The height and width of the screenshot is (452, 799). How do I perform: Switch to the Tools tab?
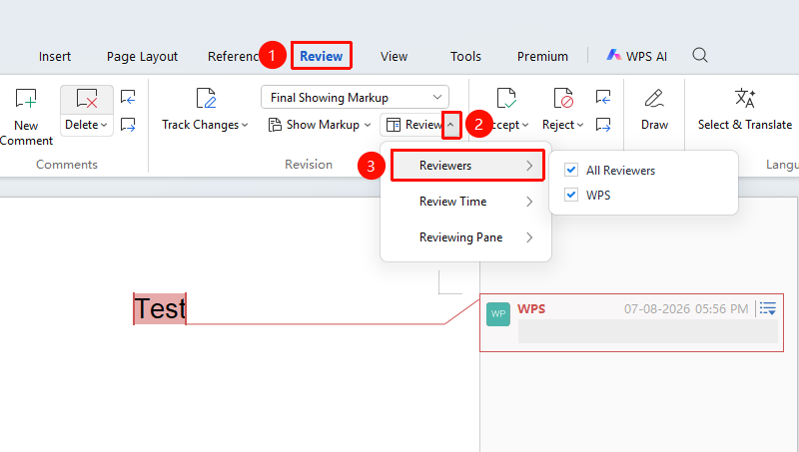click(x=465, y=57)
